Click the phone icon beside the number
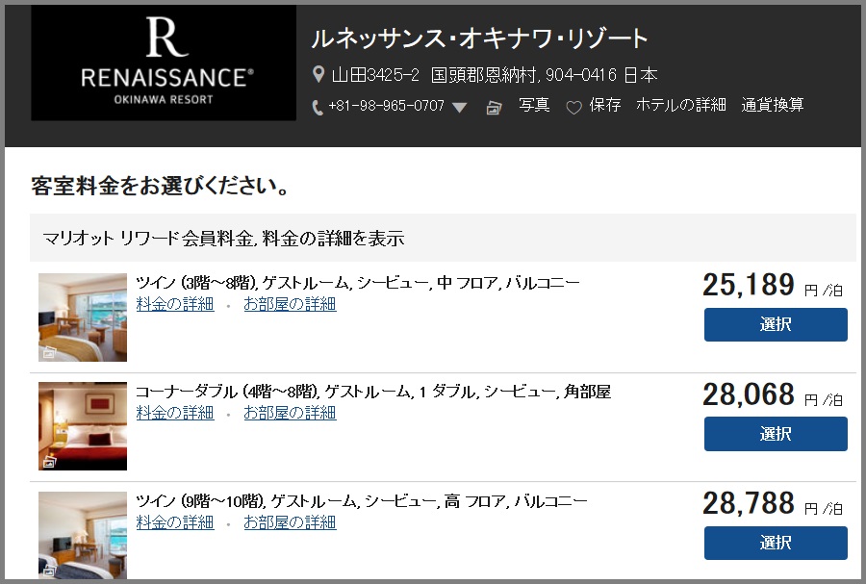 point(318,108)
